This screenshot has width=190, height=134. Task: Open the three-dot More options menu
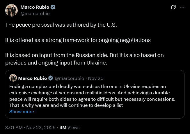coord(182,7)
